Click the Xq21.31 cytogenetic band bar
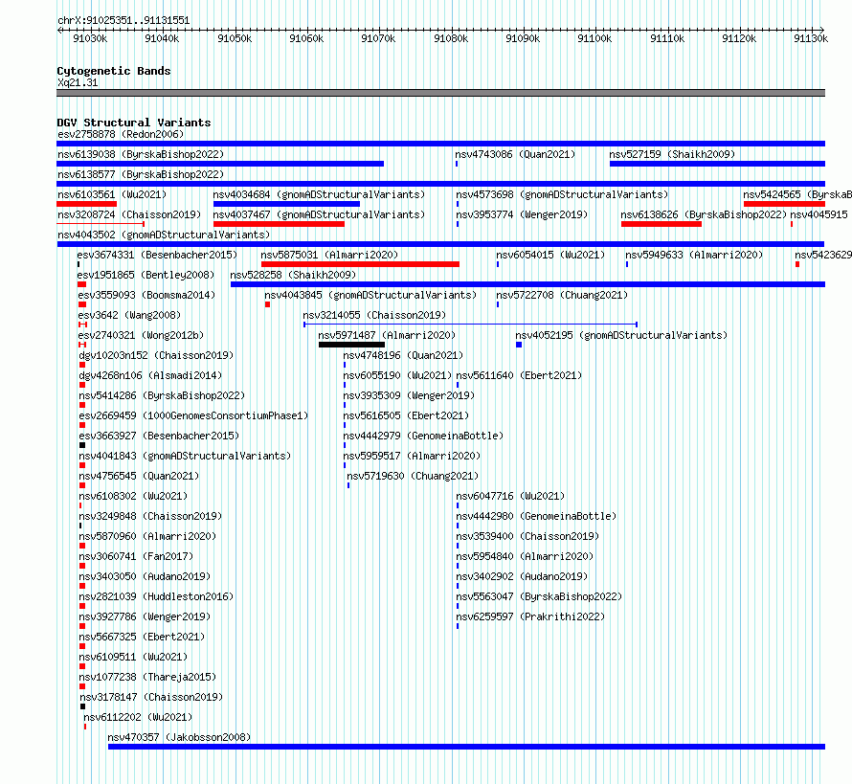 click(x=440, y=93)
